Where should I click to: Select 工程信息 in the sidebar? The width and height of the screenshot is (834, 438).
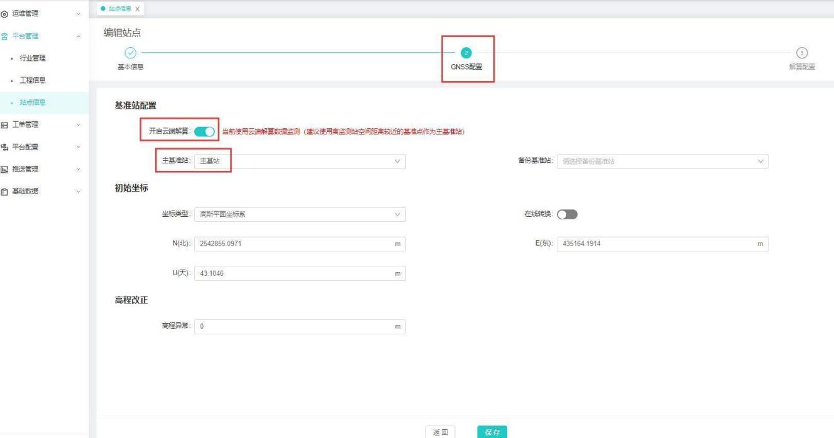[34, 80]
